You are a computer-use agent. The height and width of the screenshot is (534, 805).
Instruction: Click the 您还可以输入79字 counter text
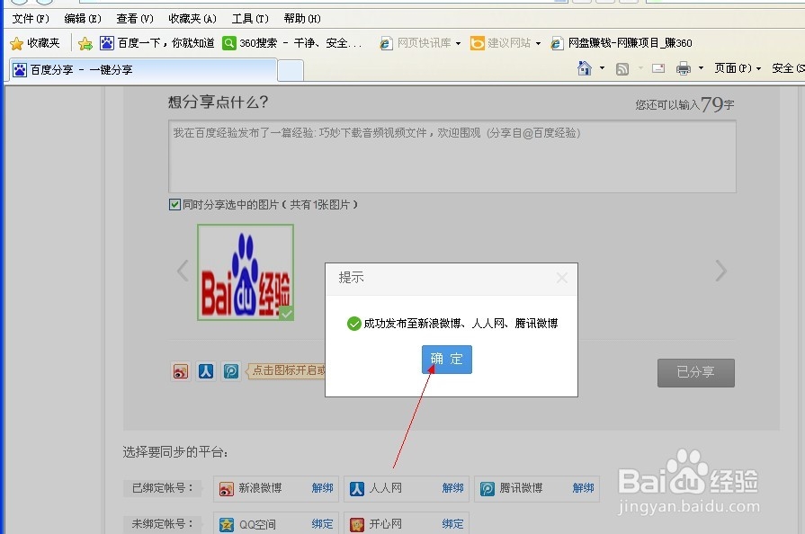pyautogui.click(x=684, y=104)
